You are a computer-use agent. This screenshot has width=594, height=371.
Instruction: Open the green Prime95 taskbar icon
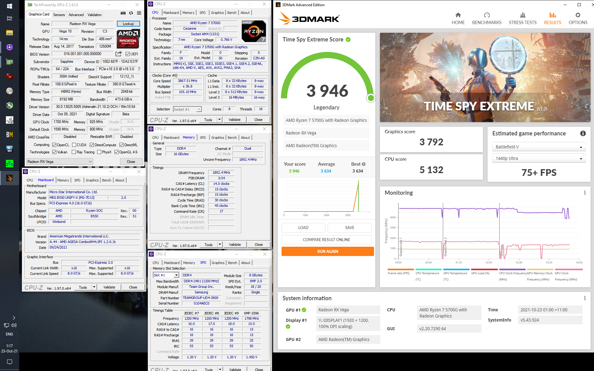pos(10,164)
